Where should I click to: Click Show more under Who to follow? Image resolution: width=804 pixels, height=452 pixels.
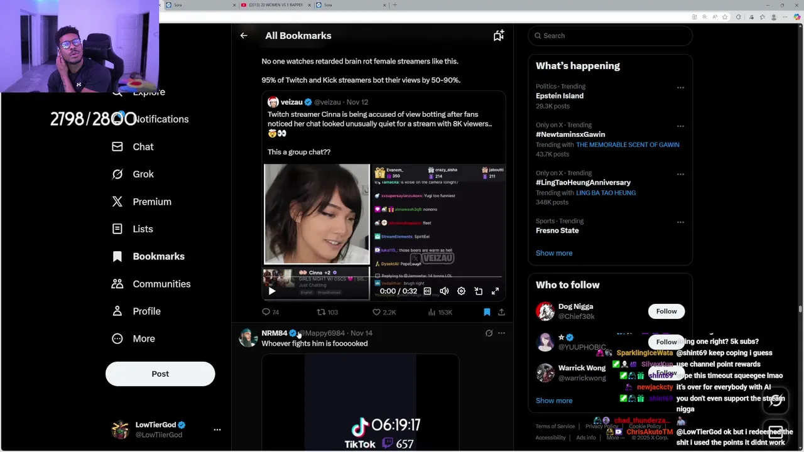coord(554,401)
